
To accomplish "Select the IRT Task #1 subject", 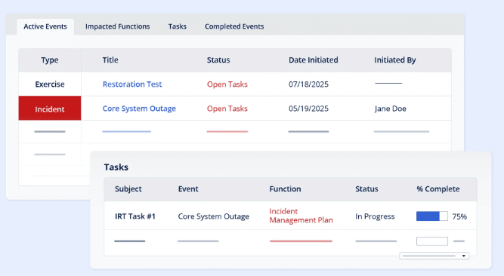I will click(x=135, y=216).
